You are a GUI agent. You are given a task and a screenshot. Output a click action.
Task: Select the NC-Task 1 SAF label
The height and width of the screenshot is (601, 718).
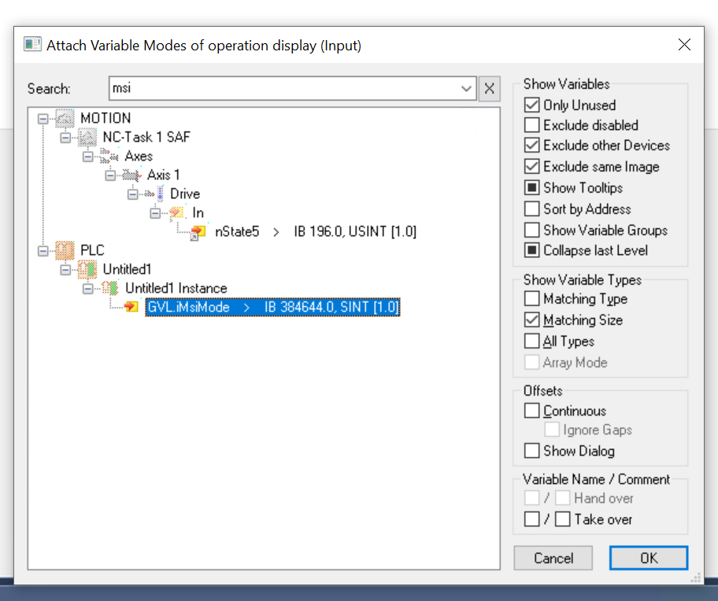click(x=146, y=137)
